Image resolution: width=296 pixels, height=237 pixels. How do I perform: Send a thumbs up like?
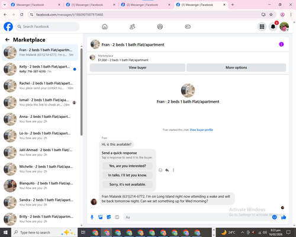tap(284, 217)
